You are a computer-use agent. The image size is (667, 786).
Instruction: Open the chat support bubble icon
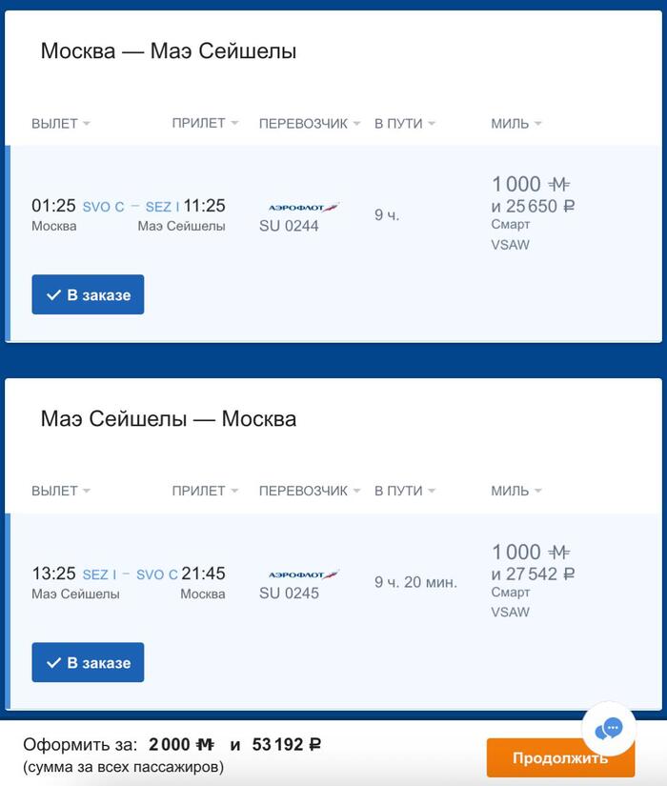coord(608,729)
